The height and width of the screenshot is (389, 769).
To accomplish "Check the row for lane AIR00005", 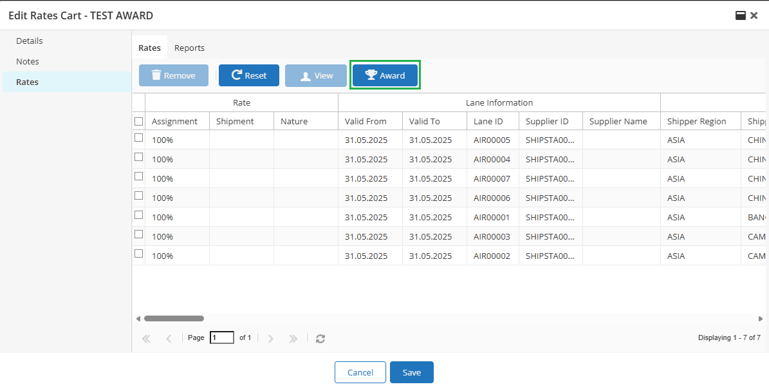I will [139, 138].
